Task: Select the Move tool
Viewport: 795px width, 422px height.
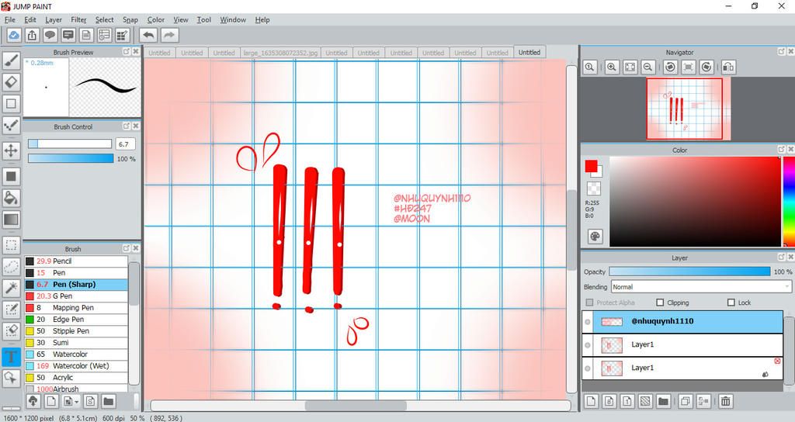Action: [11, 150]
